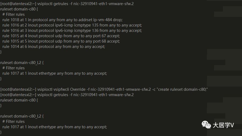
Task: Click the last ruleset domain-c80_L2 header
Action: pyautogui.click(x=22, y=116)
